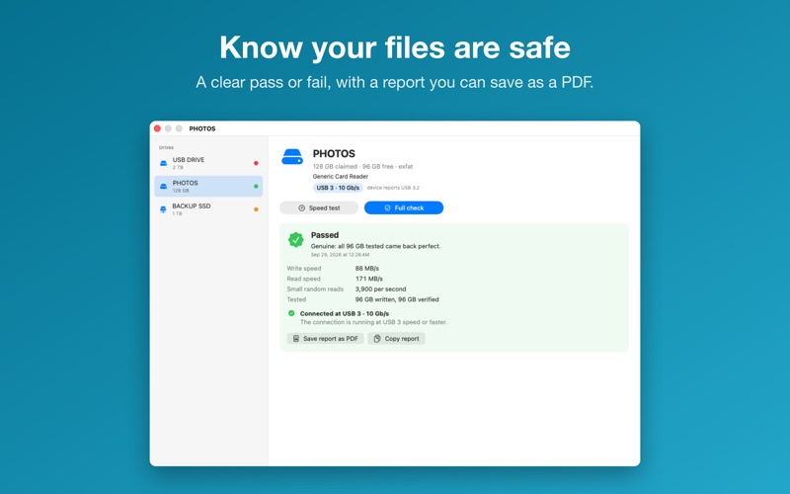790x494 pixels.
Task: Click orange status dot beside BACKUP SSD
Action: (x=256, y=209)
